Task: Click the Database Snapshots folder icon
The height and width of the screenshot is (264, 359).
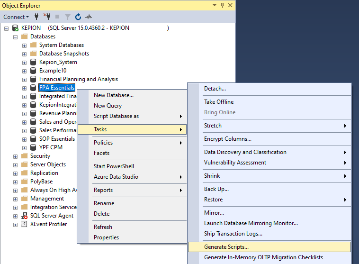Action: (x=34, y=54)
